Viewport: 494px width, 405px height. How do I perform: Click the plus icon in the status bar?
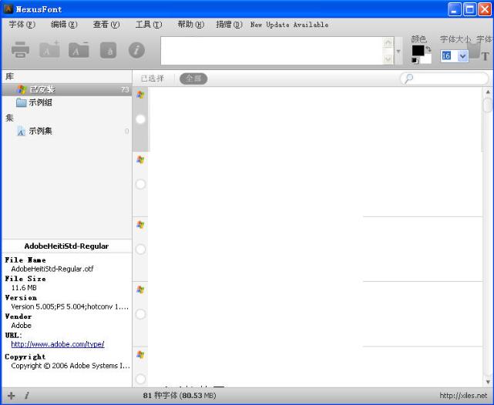click(11, 396)
